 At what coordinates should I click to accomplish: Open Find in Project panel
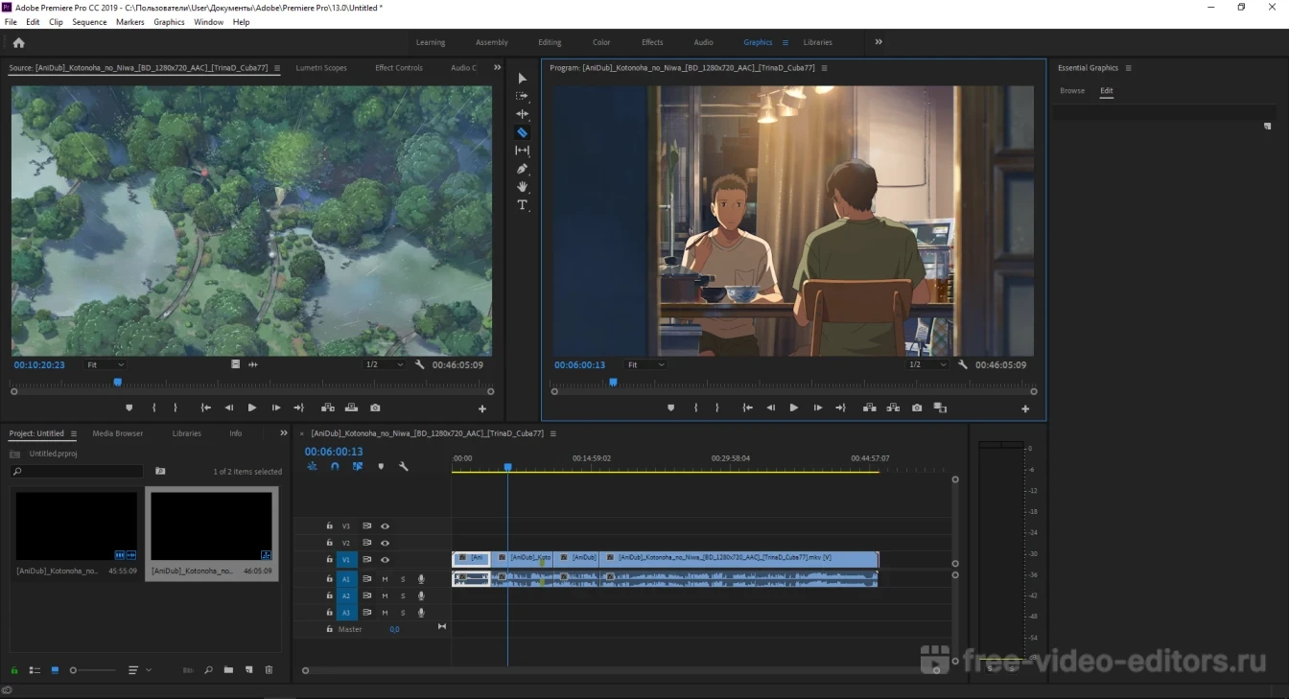point(208,670)
